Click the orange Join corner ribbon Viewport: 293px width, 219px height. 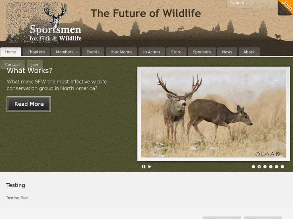point(286,7)
